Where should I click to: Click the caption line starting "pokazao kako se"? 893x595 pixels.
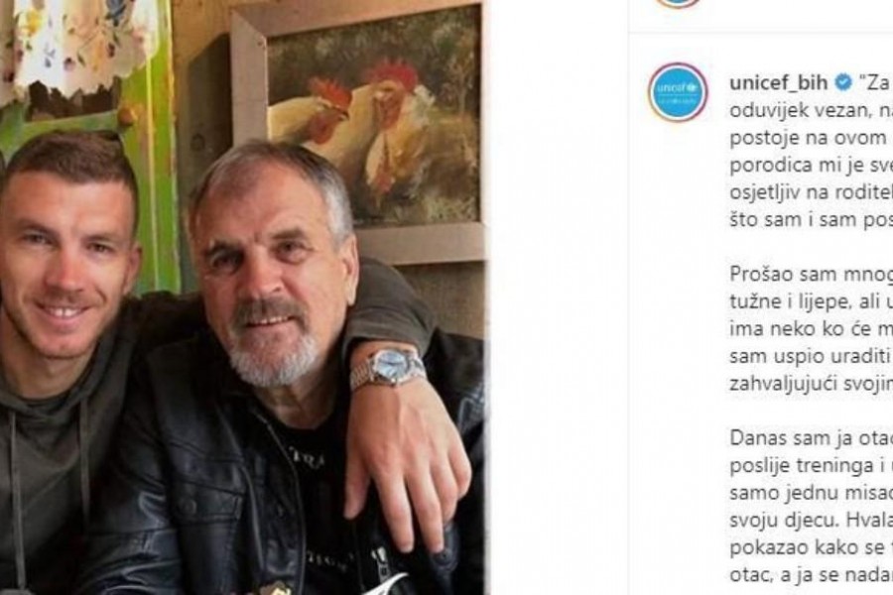coord(811,547)
